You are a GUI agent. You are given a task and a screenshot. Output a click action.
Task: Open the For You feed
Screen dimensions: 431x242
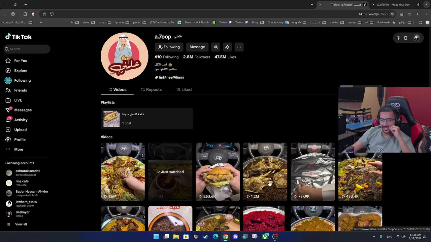tap(16, 61)
